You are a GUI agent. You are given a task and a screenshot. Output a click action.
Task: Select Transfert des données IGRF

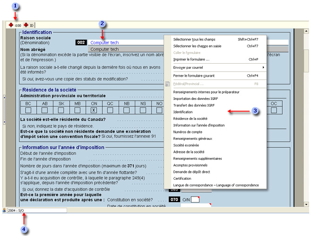pos(216,105)
